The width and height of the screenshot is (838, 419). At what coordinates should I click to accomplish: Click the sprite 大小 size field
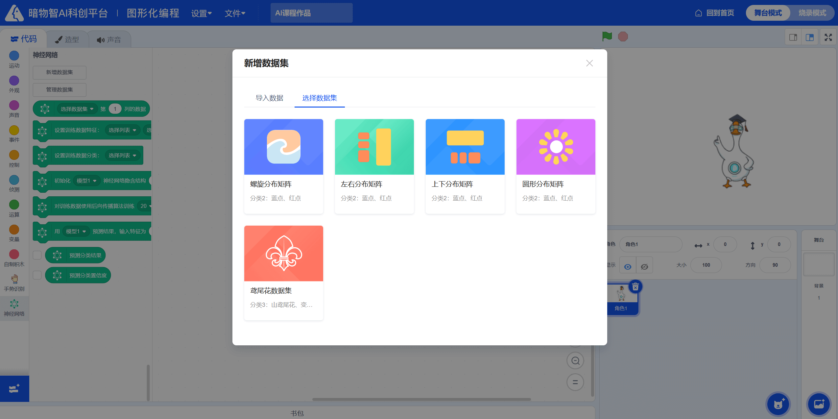pyautogui.click(x=706, y=265)
